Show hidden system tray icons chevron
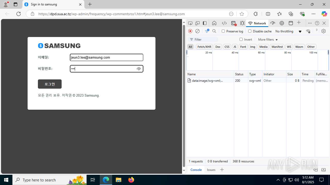This screenshot has height=185, width=330. click(x=278, y=180)
